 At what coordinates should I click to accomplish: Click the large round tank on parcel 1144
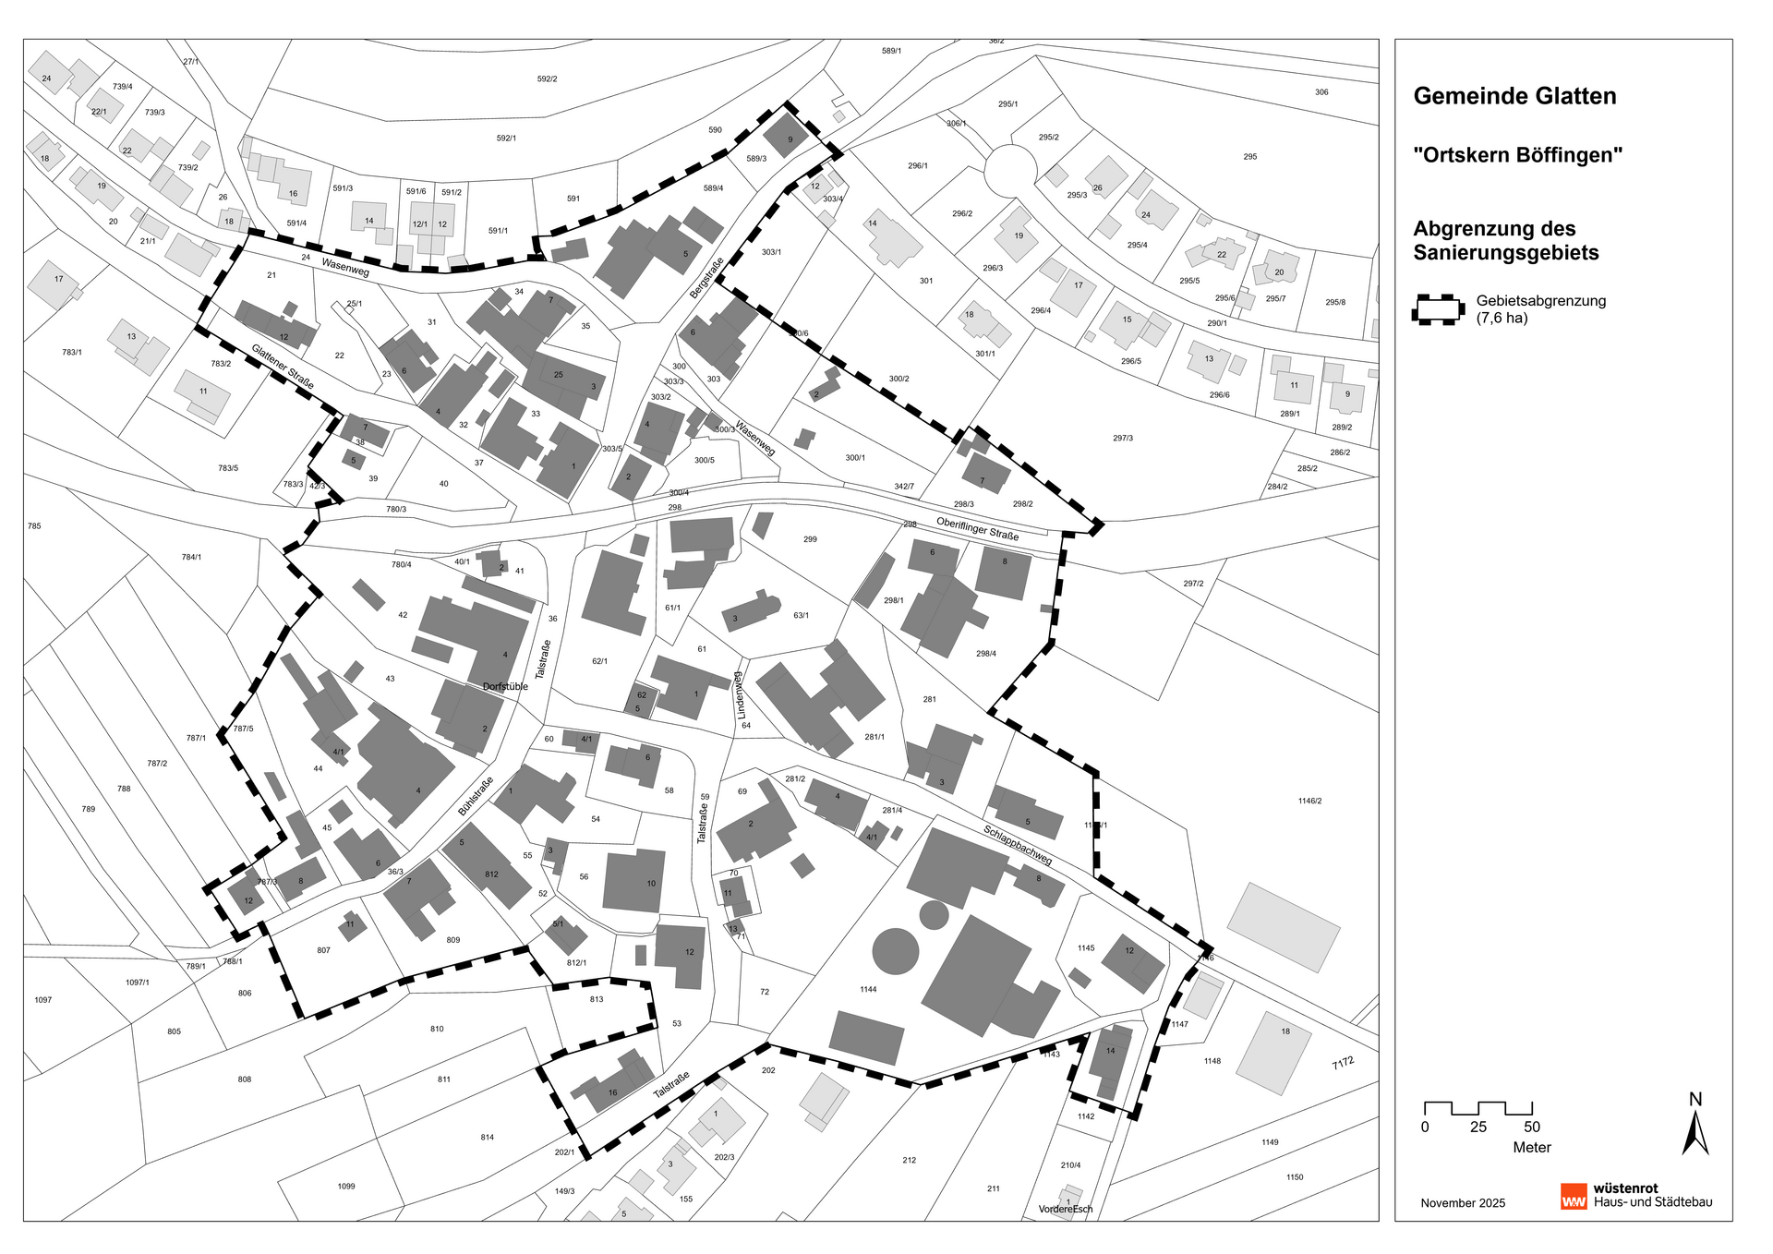895,951
